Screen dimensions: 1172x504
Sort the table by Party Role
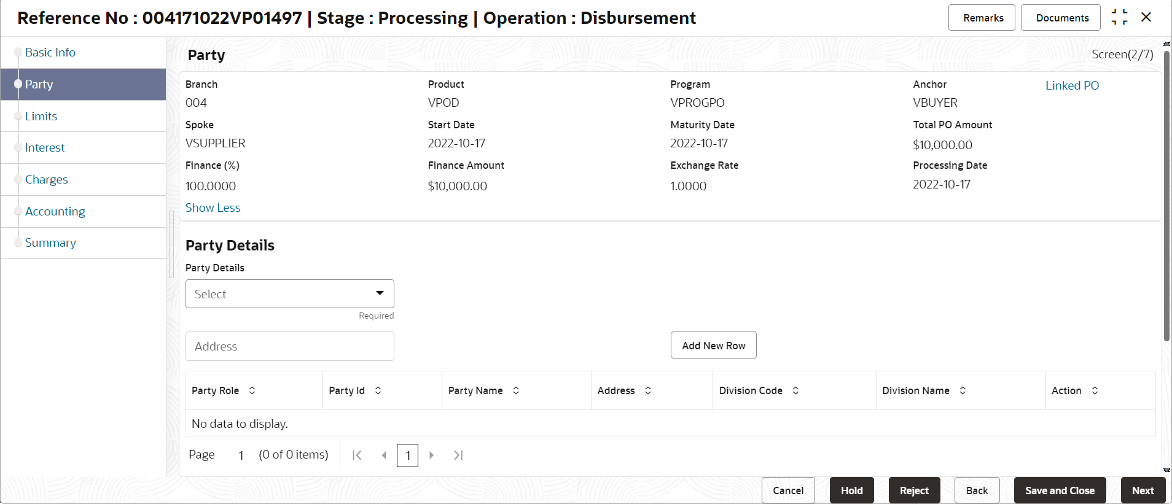(252, 390)
